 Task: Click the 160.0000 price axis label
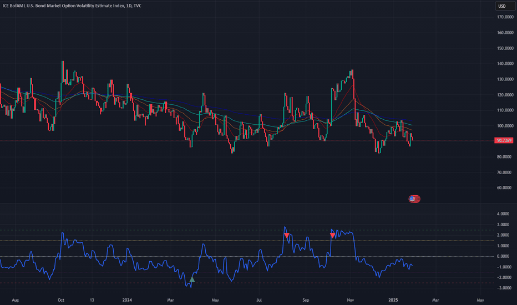point(505,33)
